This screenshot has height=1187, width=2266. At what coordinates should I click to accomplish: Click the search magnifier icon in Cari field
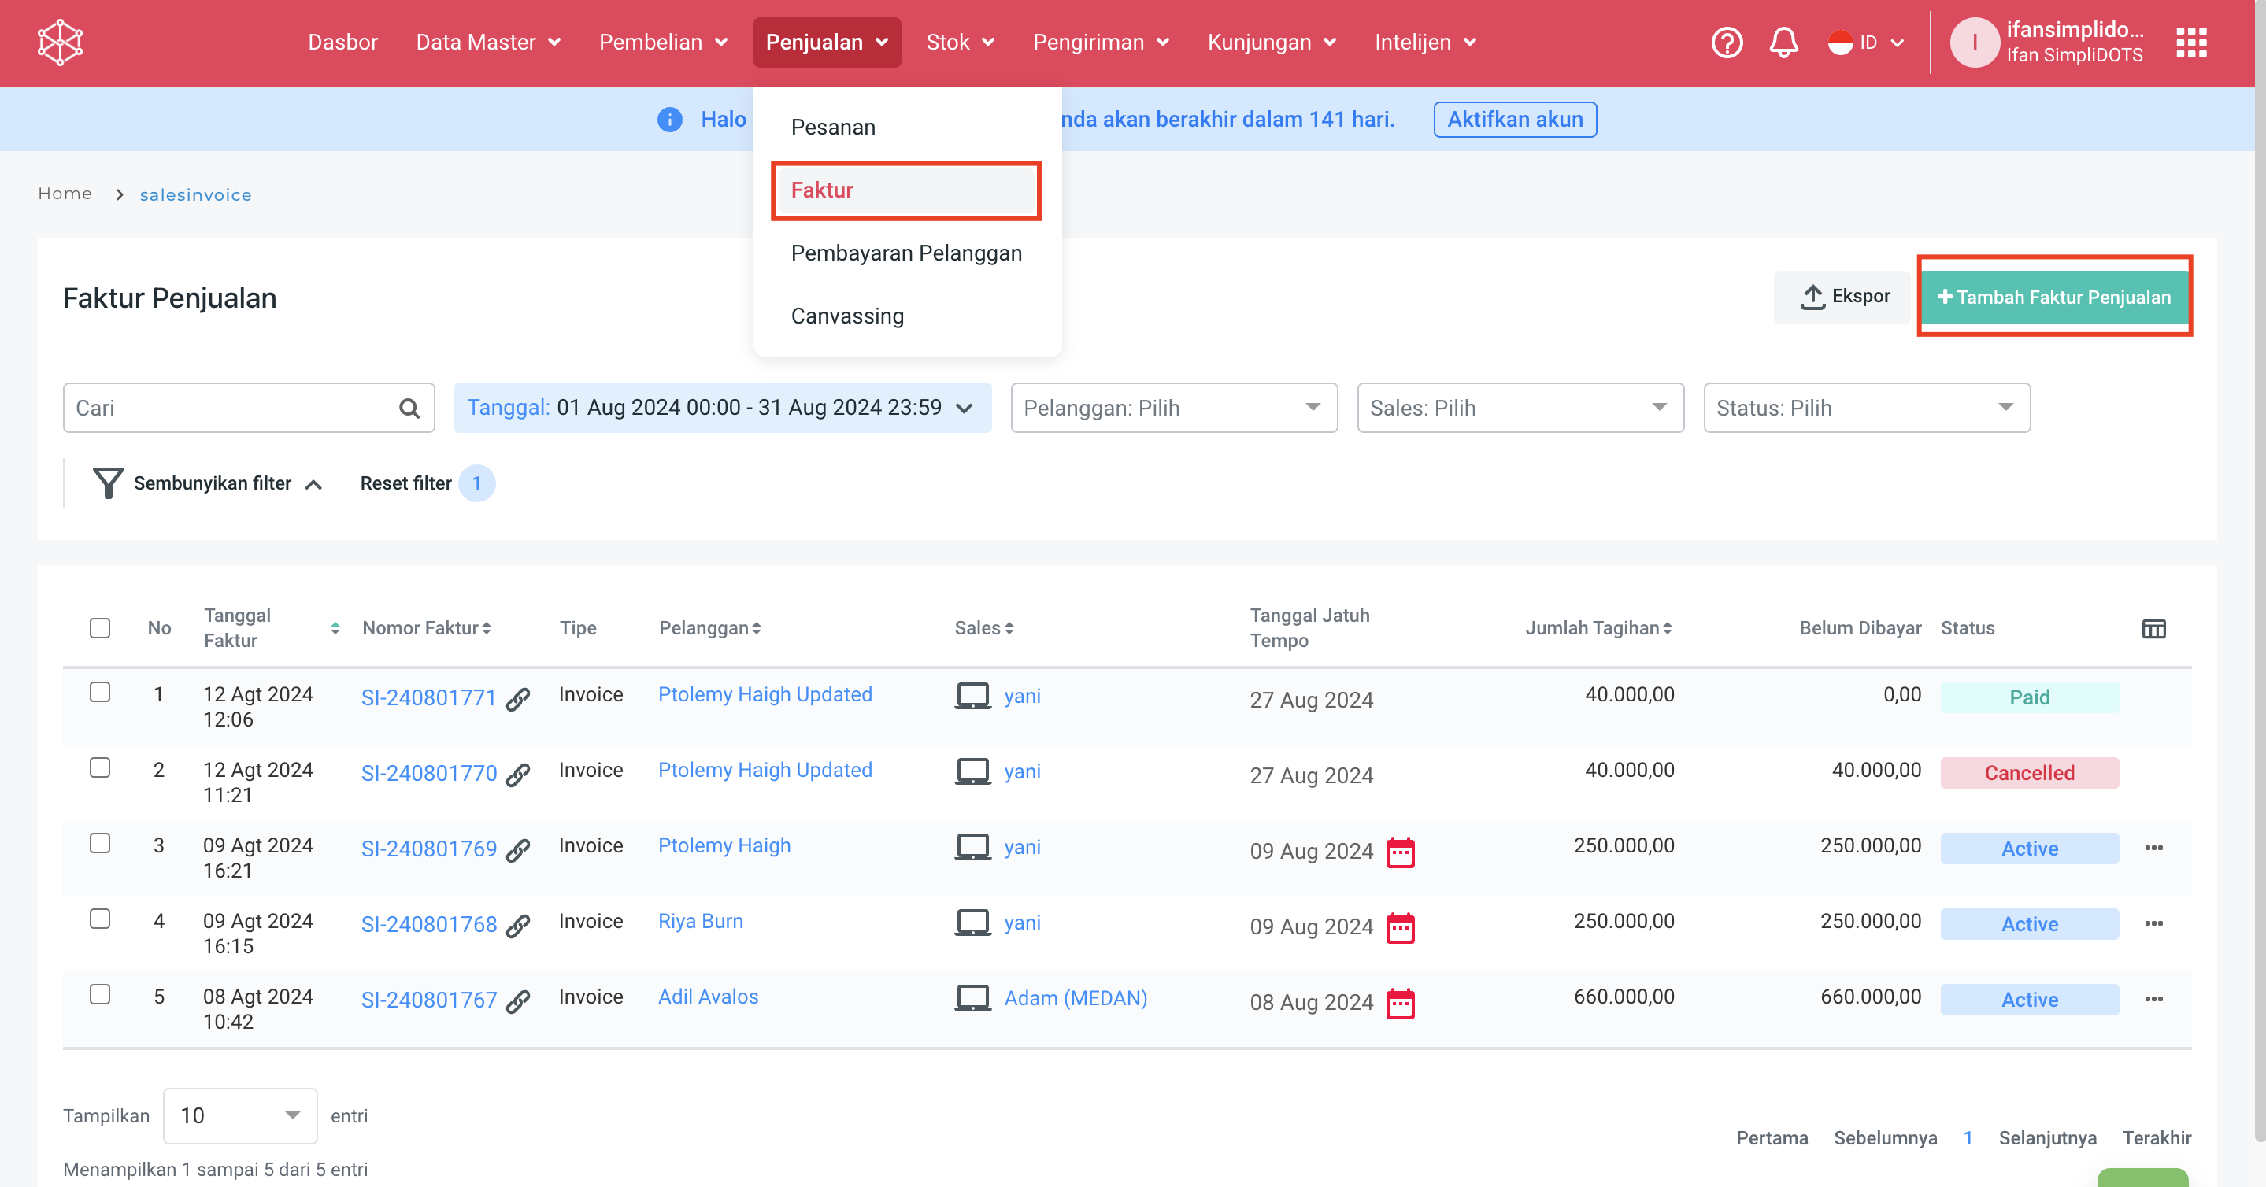point(409,408)
